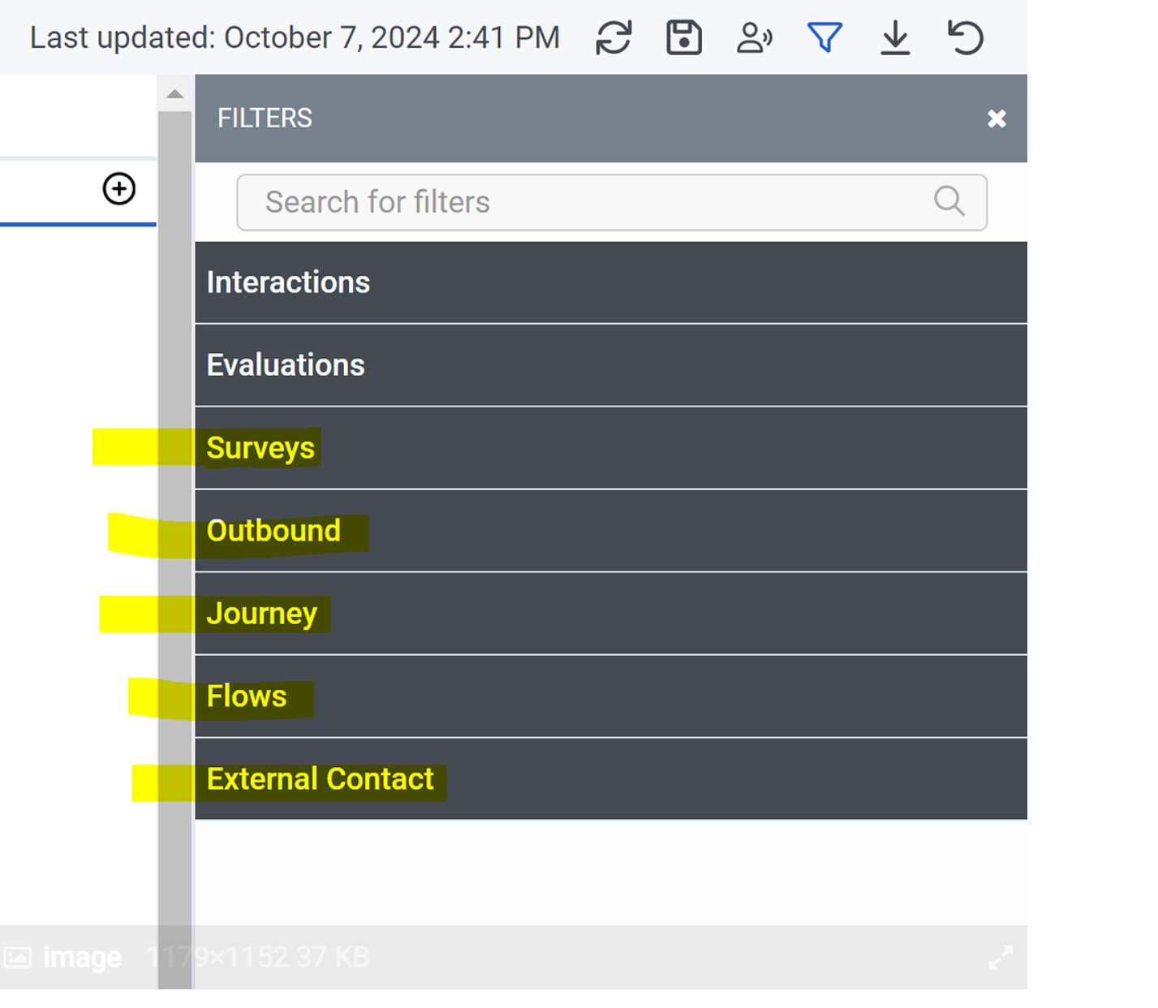Click the scrollbar up arrow
The width and height of the screenshot is (1158, 1008).
174,94
